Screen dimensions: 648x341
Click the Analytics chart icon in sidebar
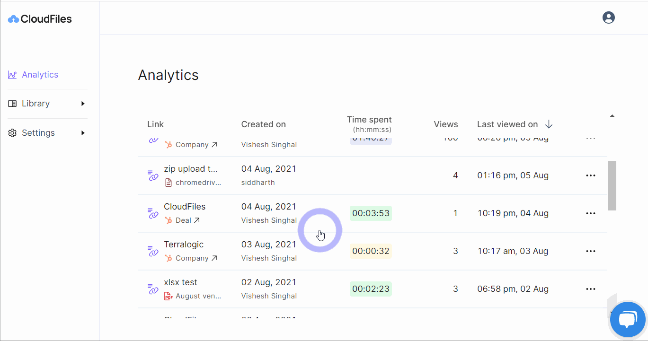12,75
